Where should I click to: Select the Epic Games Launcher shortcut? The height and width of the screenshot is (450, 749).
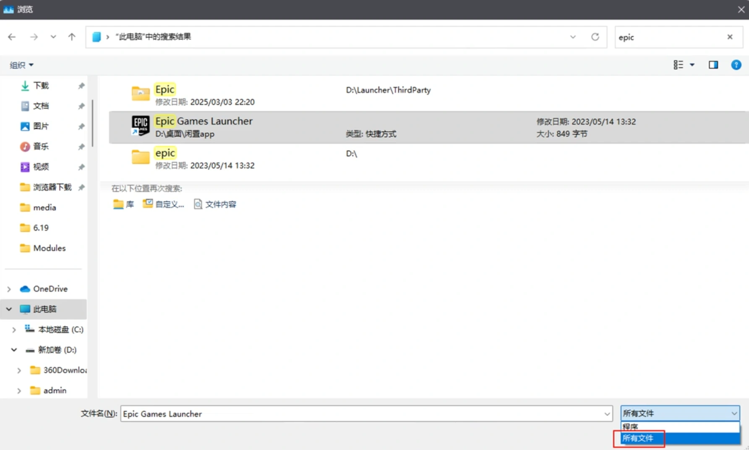tap(428, 127)
